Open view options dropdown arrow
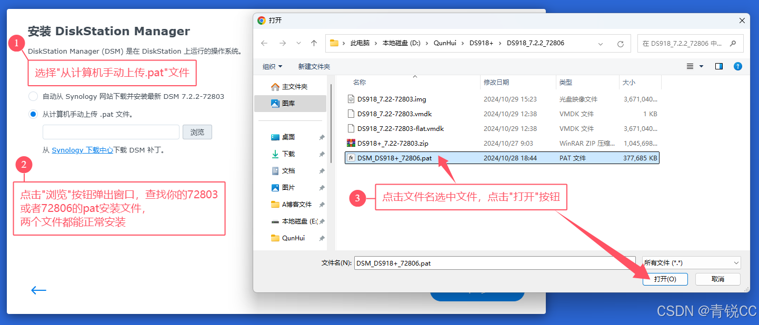 (x=701, y=66)
